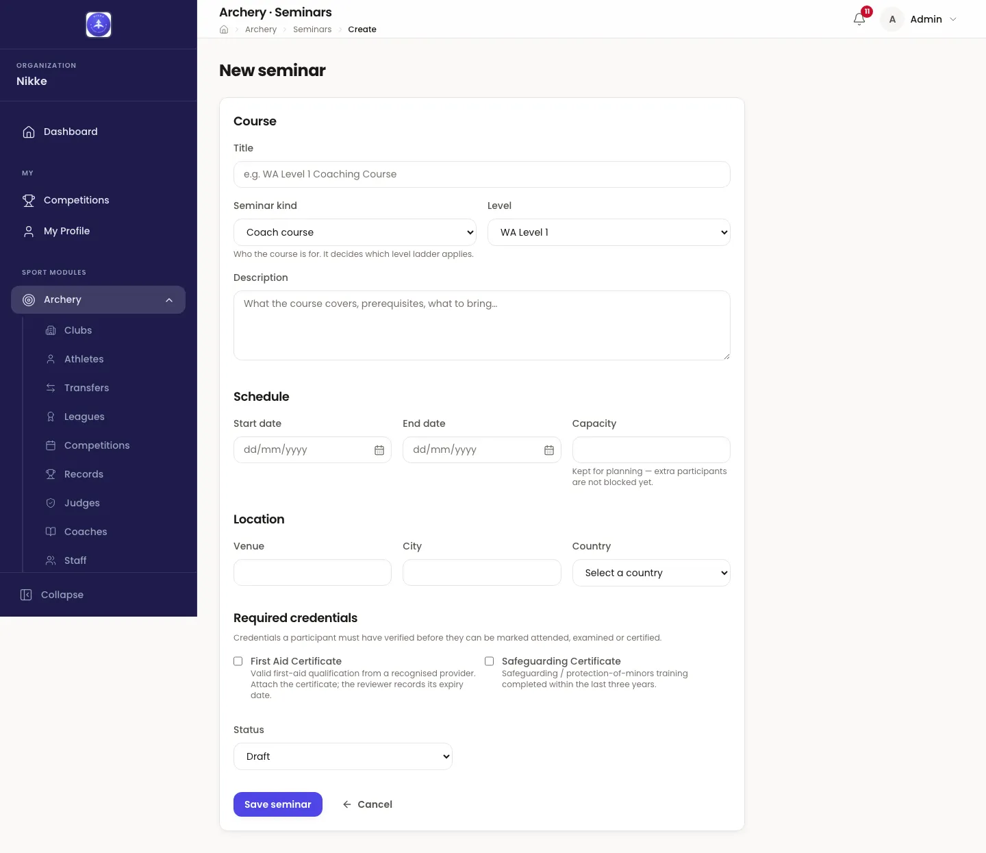Click the Competitions trophy icon under My
This screenshot has width=986, height=853.
point(29,200)
